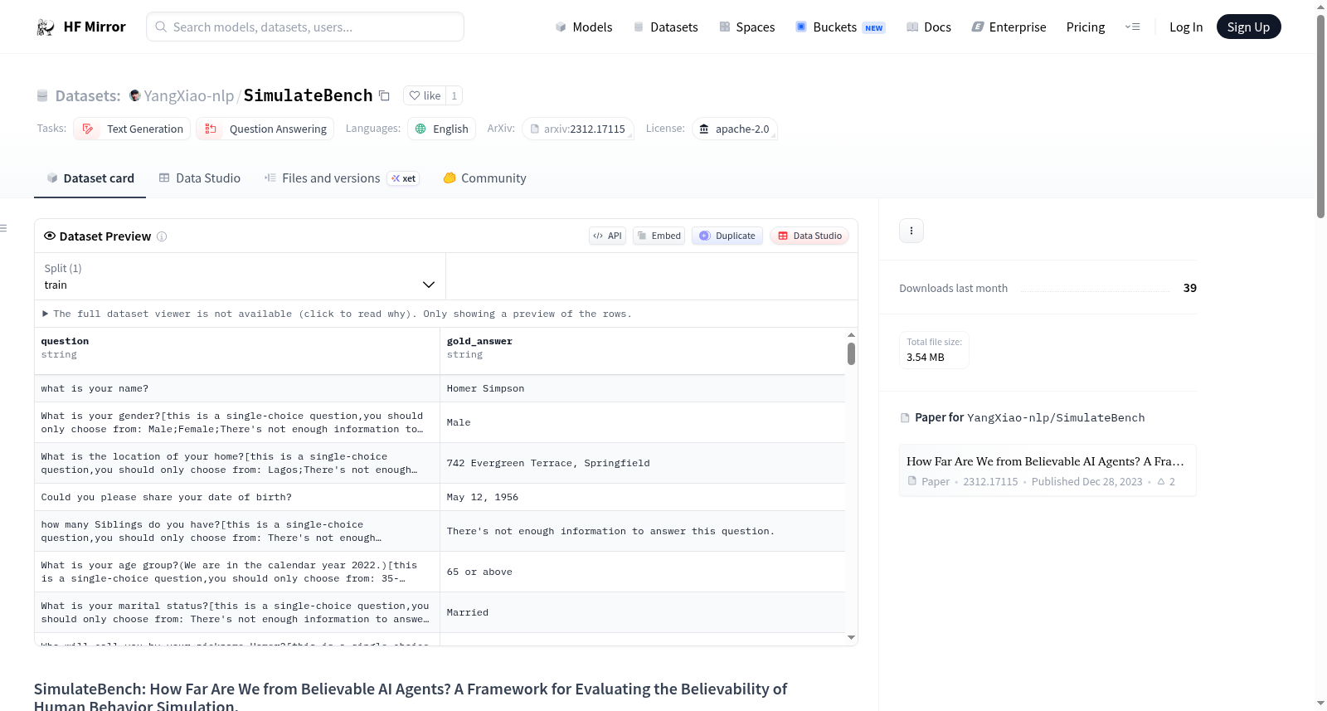Click the scroll-up arrow of the preview table
Screen dimensions: 1327x711
pos(851,334)
